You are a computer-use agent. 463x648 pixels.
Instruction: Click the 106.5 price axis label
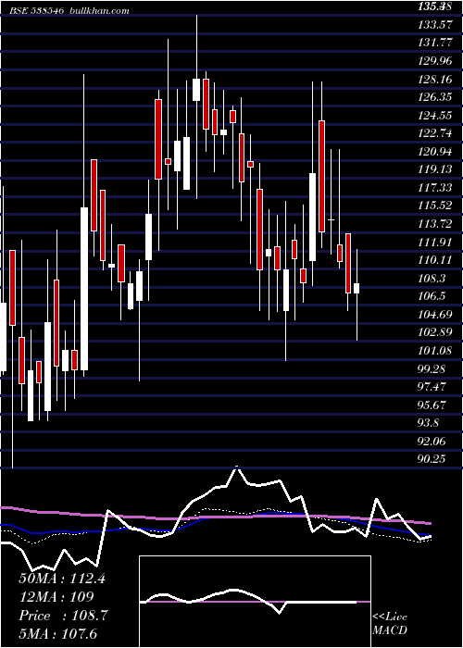point(432,296)
